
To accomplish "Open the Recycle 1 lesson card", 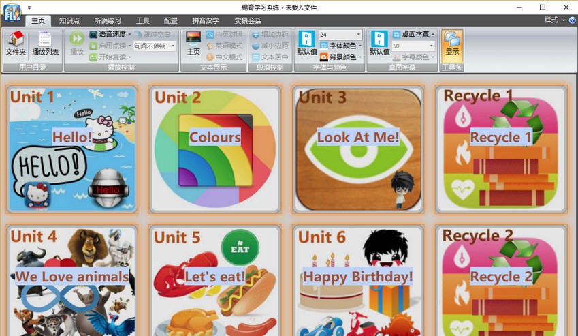I will tap(501, 149).
